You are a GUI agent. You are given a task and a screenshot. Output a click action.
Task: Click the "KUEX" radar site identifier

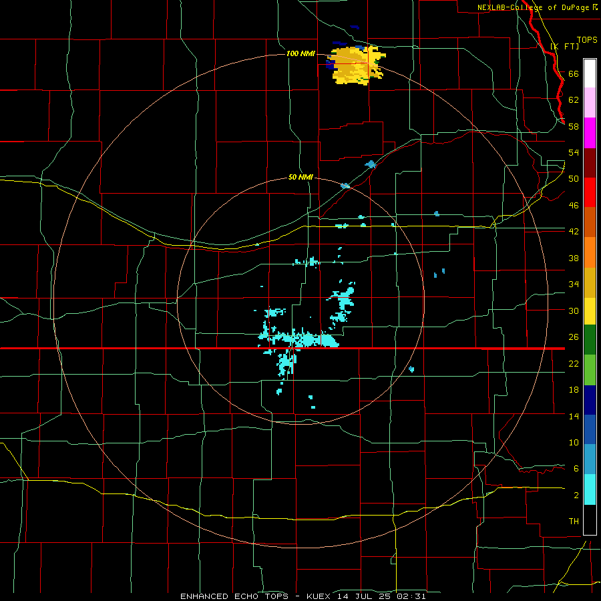(x=320, y=596)
